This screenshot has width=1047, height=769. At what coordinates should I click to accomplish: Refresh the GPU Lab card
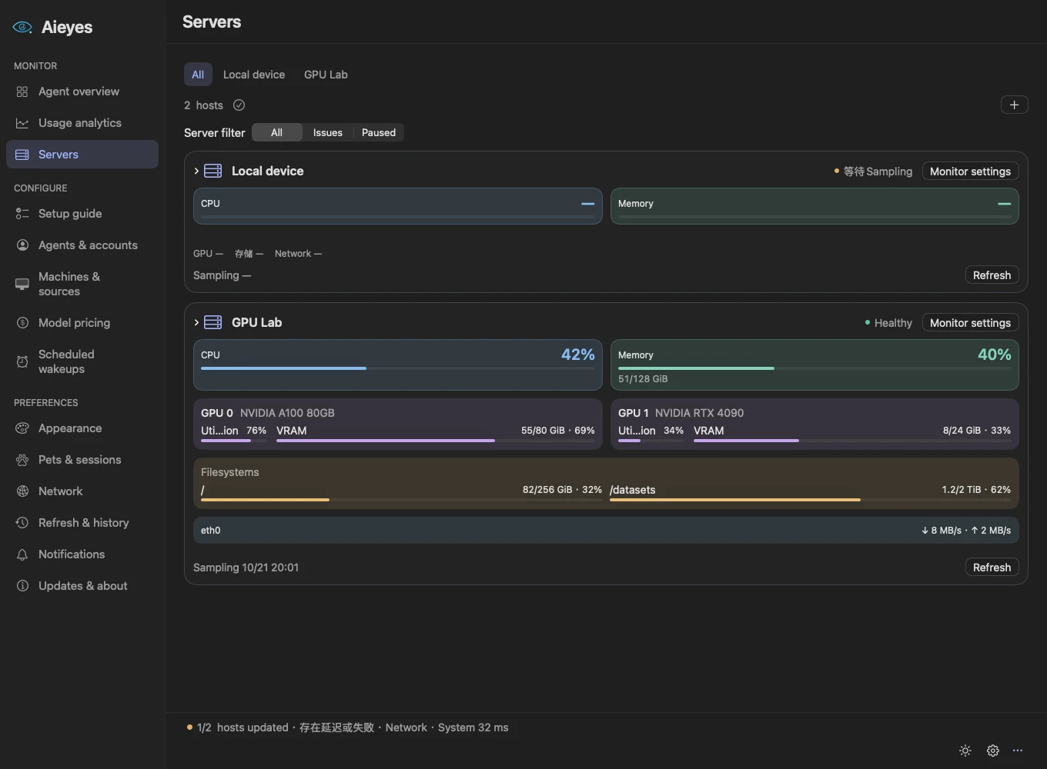click(992, 568)
